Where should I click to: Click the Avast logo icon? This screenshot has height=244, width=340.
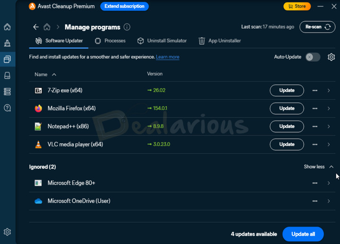click(32, 6)
